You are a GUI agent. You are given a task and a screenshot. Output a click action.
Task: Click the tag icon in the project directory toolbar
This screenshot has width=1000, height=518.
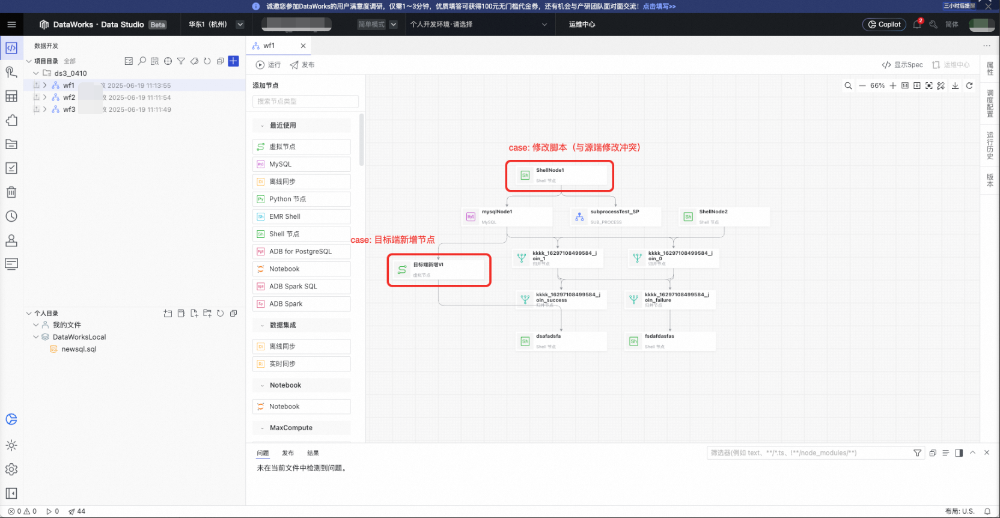point(194,61)
